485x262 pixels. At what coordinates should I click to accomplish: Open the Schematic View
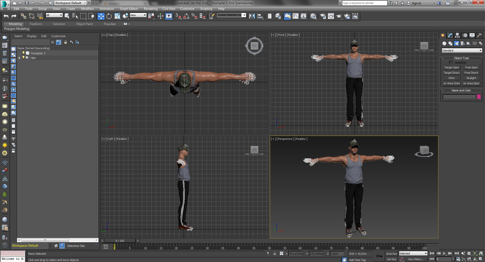point(304,16)
